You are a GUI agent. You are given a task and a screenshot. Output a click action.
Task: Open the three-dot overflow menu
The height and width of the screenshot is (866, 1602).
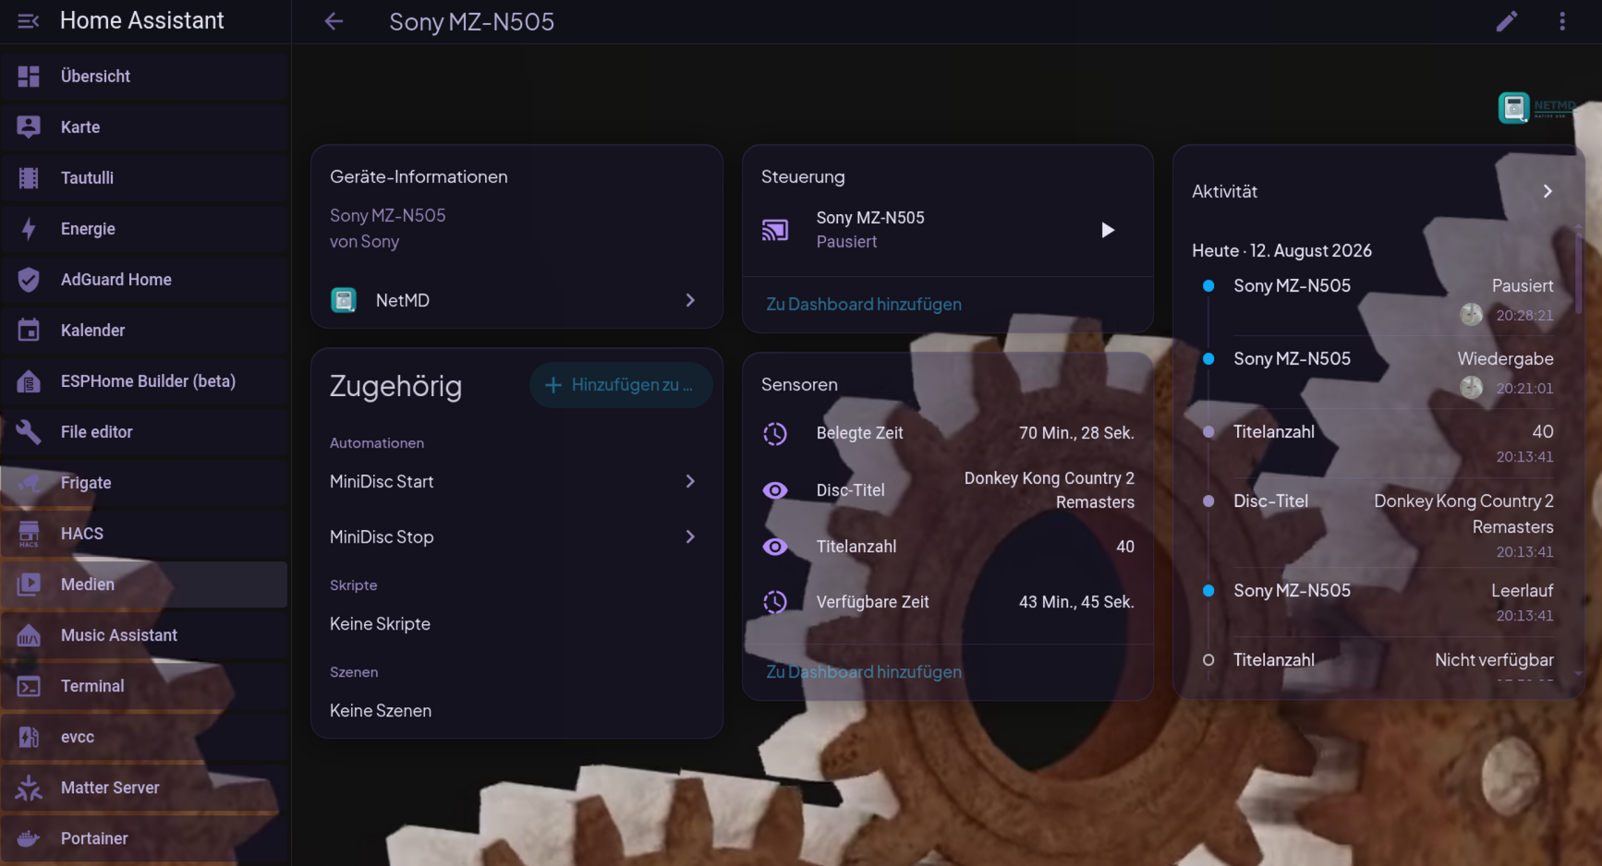1562,21
